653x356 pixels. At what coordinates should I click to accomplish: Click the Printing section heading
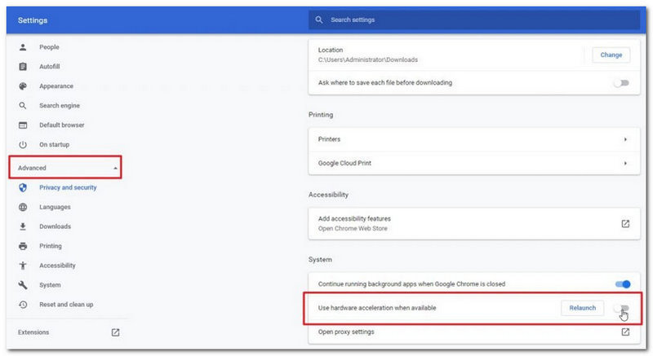321,115
